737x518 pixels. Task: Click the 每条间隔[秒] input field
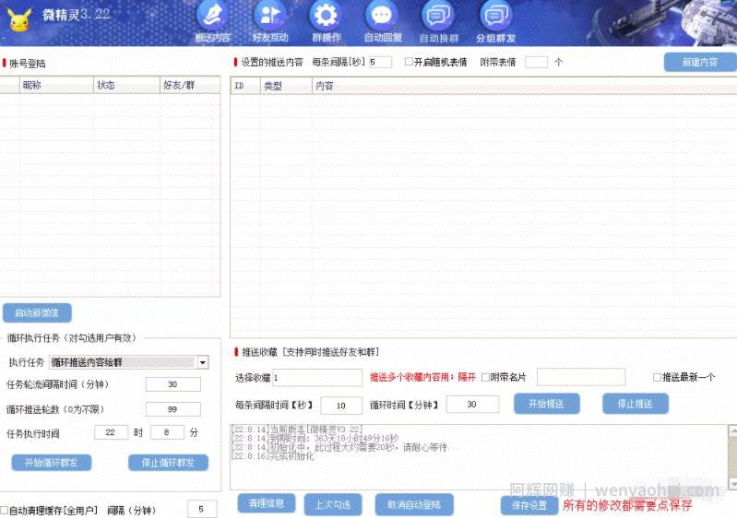coord(380,62)
